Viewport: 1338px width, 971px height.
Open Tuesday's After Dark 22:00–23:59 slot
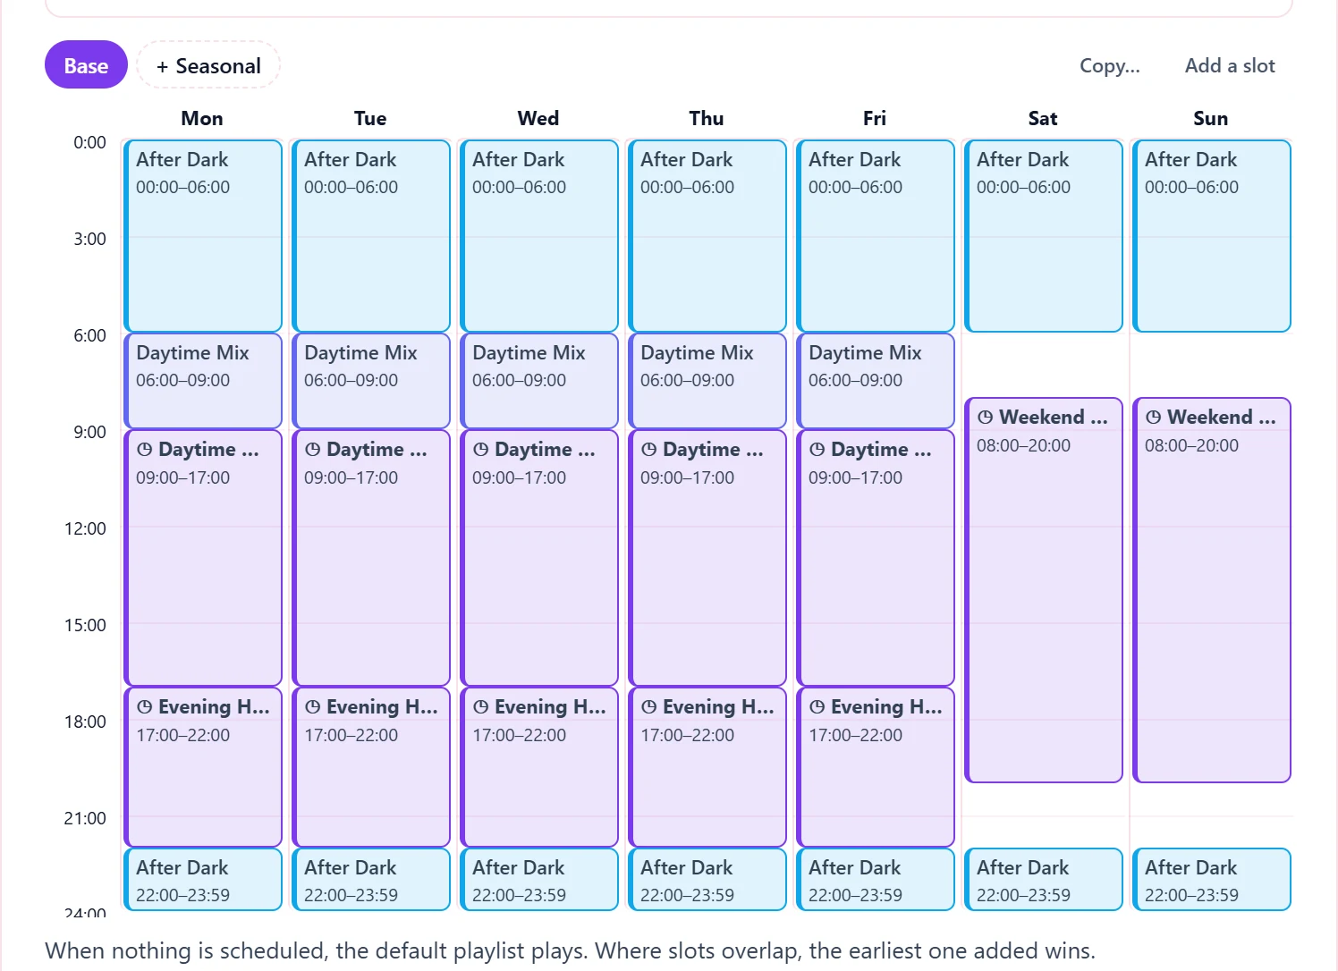371,880
